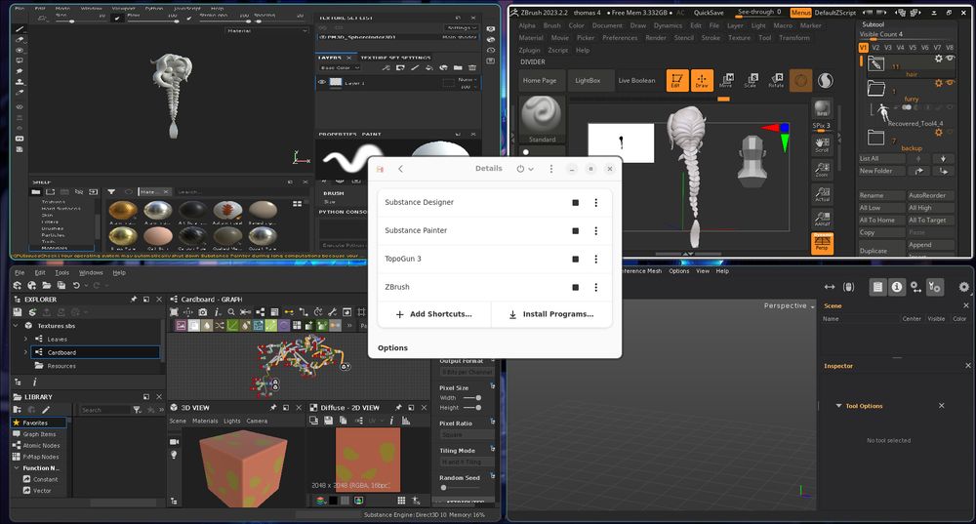
Task: Open the power dropdown in Details dialog header
Action: (525, 169)
